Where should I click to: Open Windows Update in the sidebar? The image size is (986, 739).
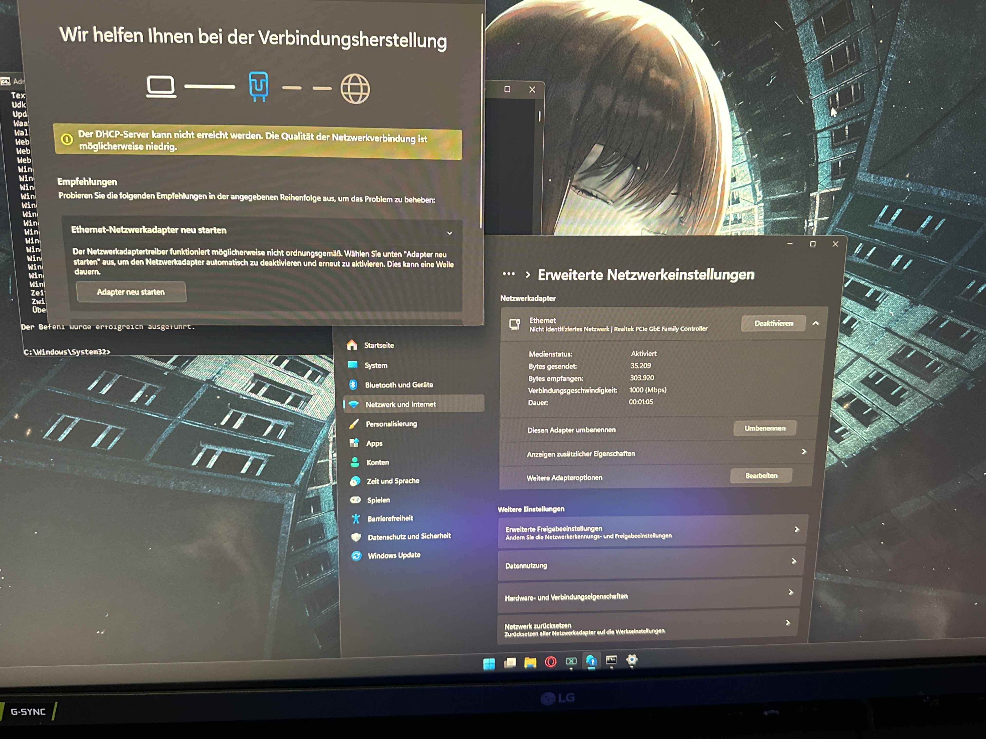click(x=394, y=555)
